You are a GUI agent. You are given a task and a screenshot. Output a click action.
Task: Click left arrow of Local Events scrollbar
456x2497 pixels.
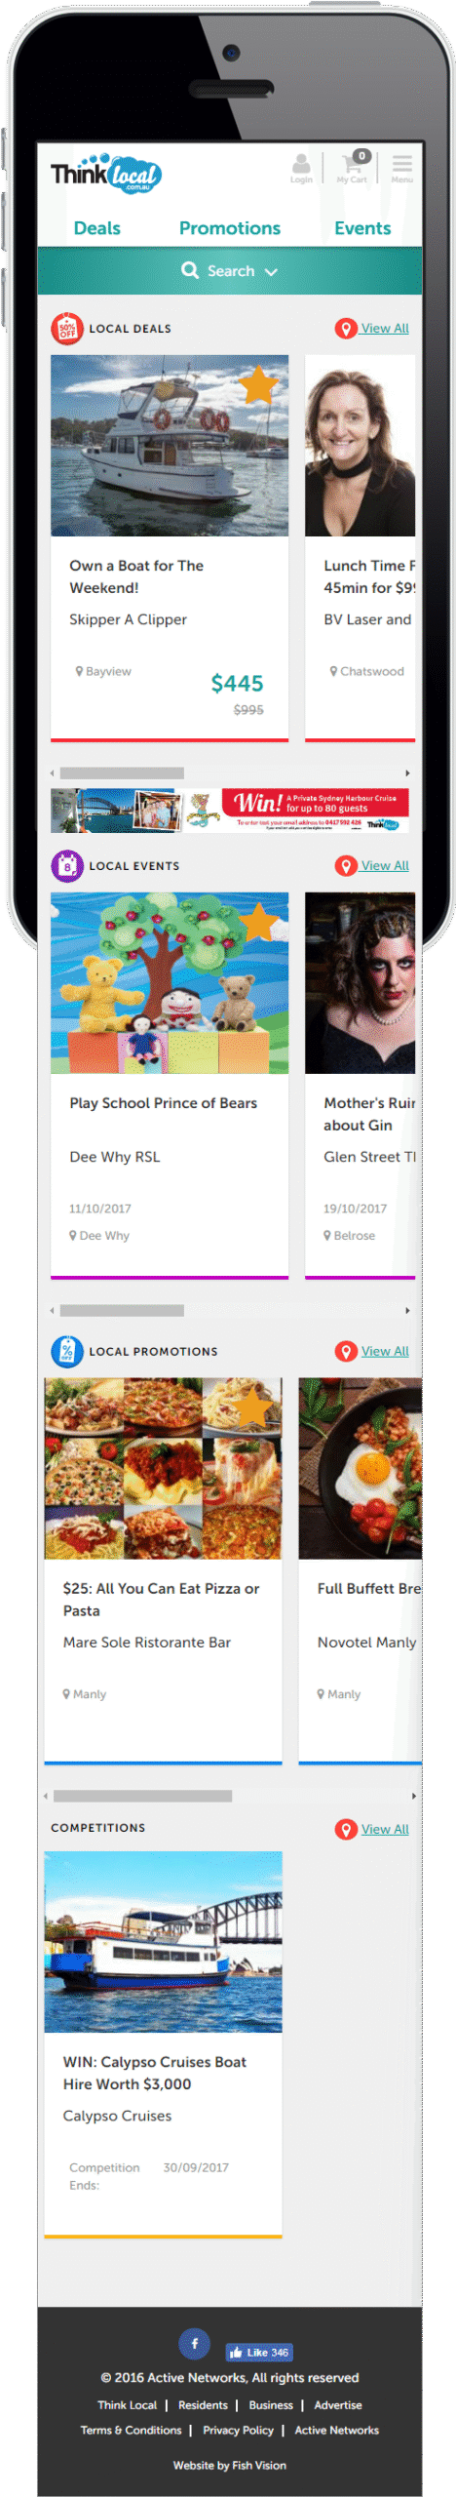[53, 1310]
